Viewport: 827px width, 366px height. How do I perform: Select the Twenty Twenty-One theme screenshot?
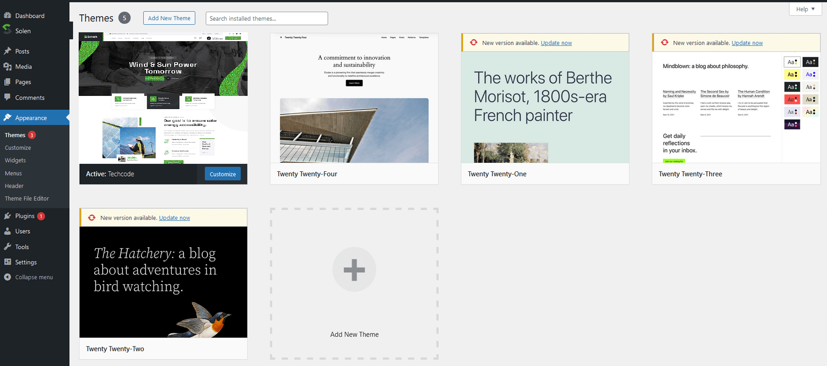click(545, 107)
